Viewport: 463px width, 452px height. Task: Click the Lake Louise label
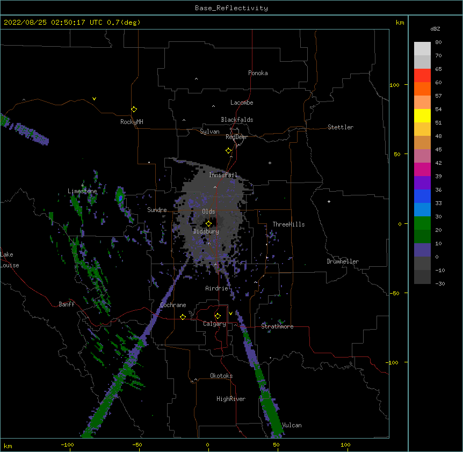point(10,260)
